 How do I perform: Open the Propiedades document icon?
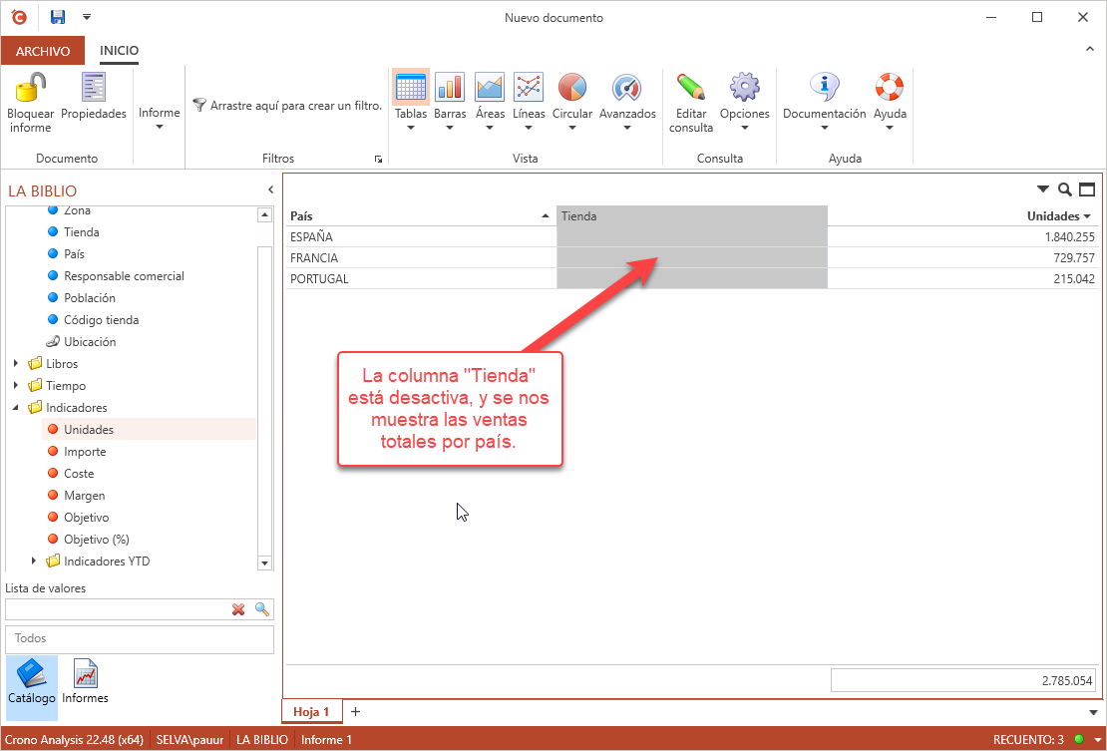point(94,88)
